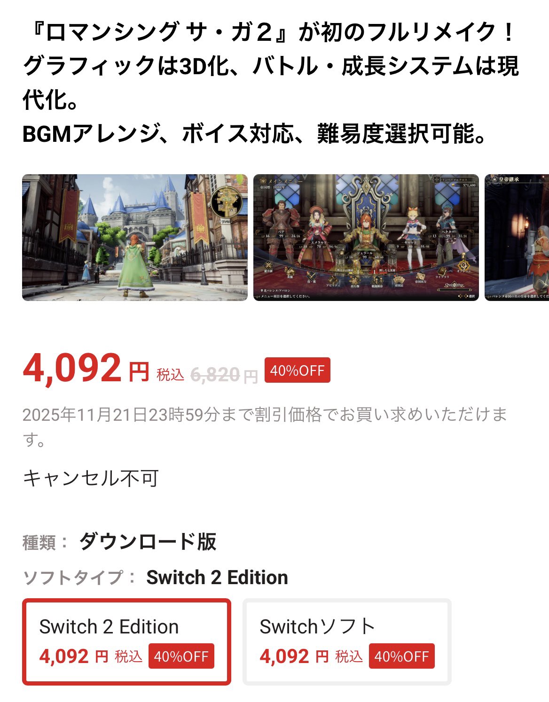Open the castle street gameplay screenshot
Image resolution: width=549 pixels, height=702 pixels.
(135, 238)
